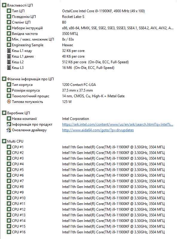Click the '37.5 mm x 37.5 mm' value
Viewport: 192px width, 239px height.
(x=77, y=90)
